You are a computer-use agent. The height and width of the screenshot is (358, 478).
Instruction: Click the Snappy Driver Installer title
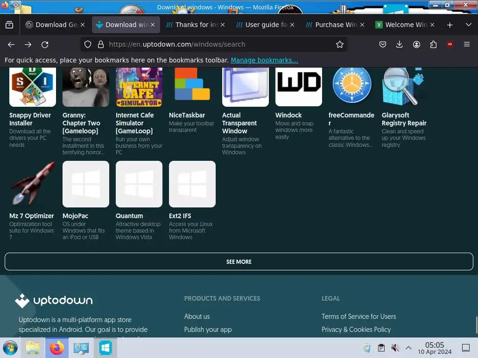(30, 119)
